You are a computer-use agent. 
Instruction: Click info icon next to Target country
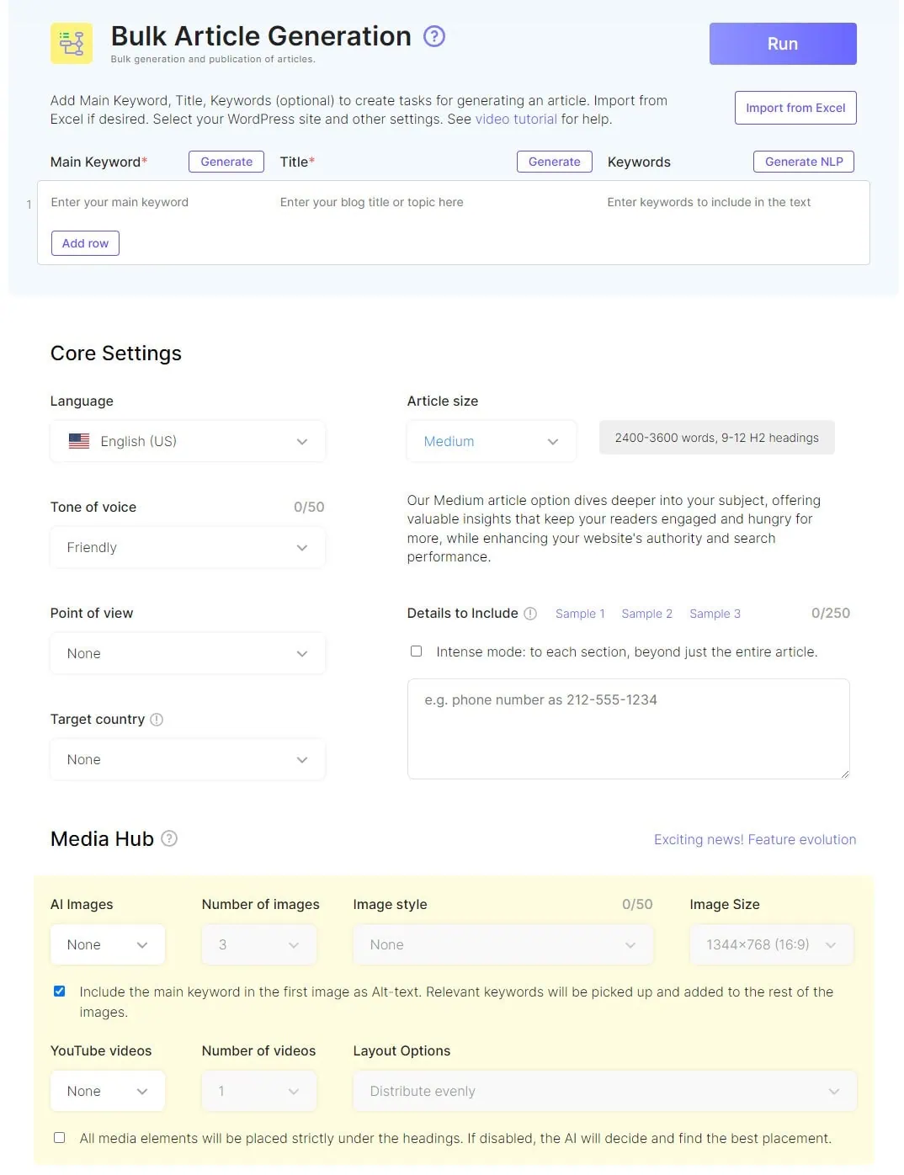coord(157,720)
